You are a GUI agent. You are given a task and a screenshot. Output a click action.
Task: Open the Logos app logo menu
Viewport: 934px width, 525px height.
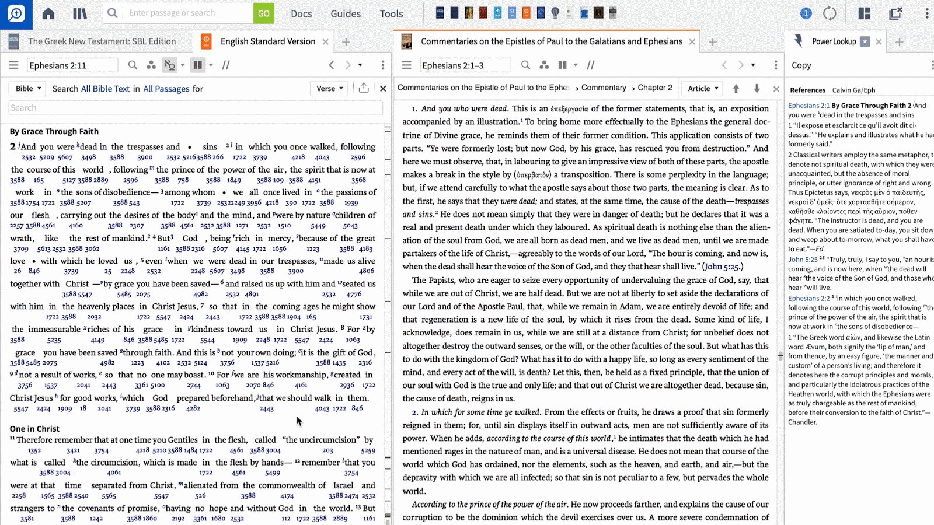(x=16, y=13)
